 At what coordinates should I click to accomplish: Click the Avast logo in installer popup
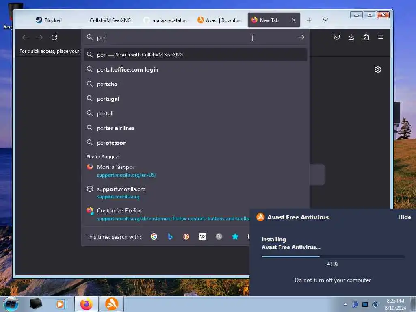tap(260, 217)
